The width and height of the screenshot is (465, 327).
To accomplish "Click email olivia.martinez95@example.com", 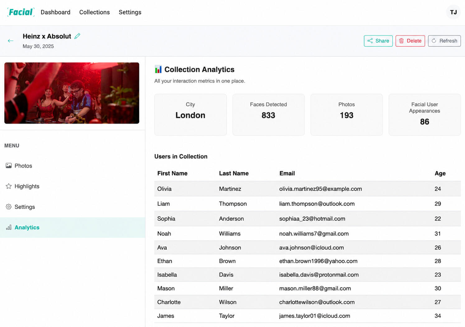I will click(x=320, y=189).
